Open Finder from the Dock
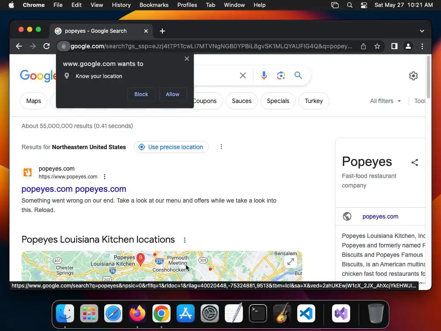The height and width of the screenshot is (331, 441). pos(65,313)
